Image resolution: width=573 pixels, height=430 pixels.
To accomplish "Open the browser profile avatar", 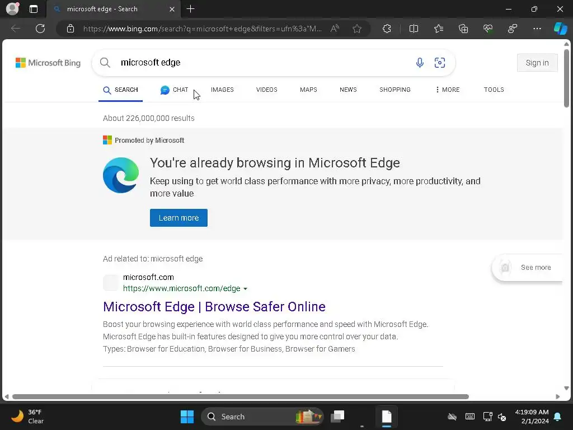I will tap(12, 9).
